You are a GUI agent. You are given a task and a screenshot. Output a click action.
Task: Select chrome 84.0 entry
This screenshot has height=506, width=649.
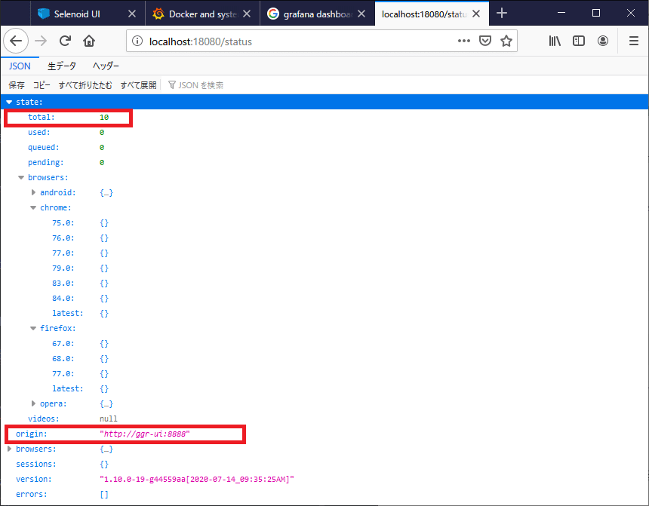click(x=324, y=299)
